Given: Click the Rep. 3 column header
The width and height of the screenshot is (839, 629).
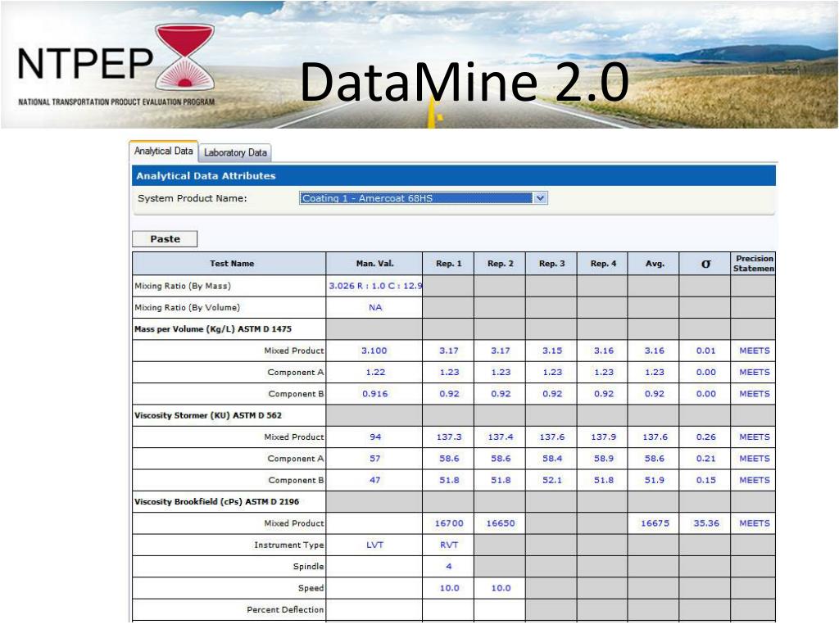Looking at the screenshot, I should 551,264.
